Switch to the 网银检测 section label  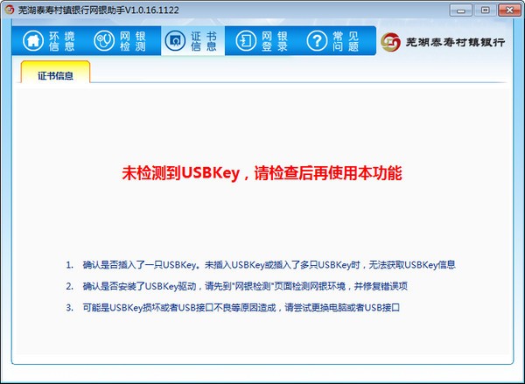pos(134,41)
